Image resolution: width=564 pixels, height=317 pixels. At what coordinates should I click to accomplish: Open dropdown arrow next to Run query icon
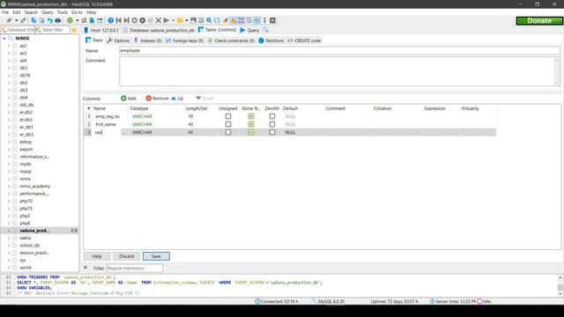[173, 20]
